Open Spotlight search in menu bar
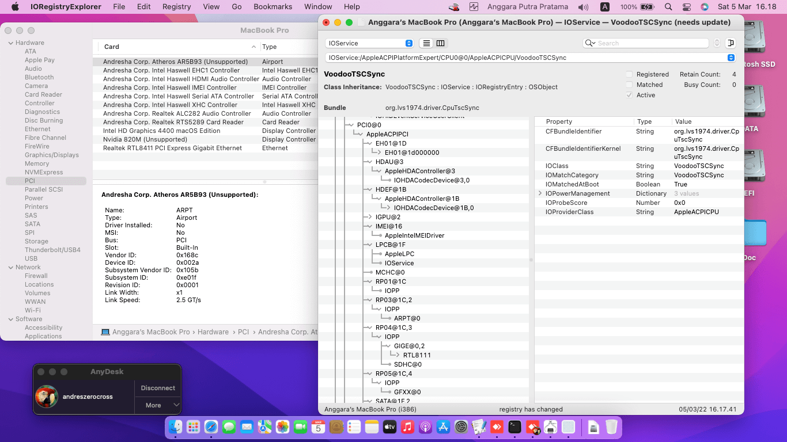This screenshot has height=442, width=787. point(668,7)
